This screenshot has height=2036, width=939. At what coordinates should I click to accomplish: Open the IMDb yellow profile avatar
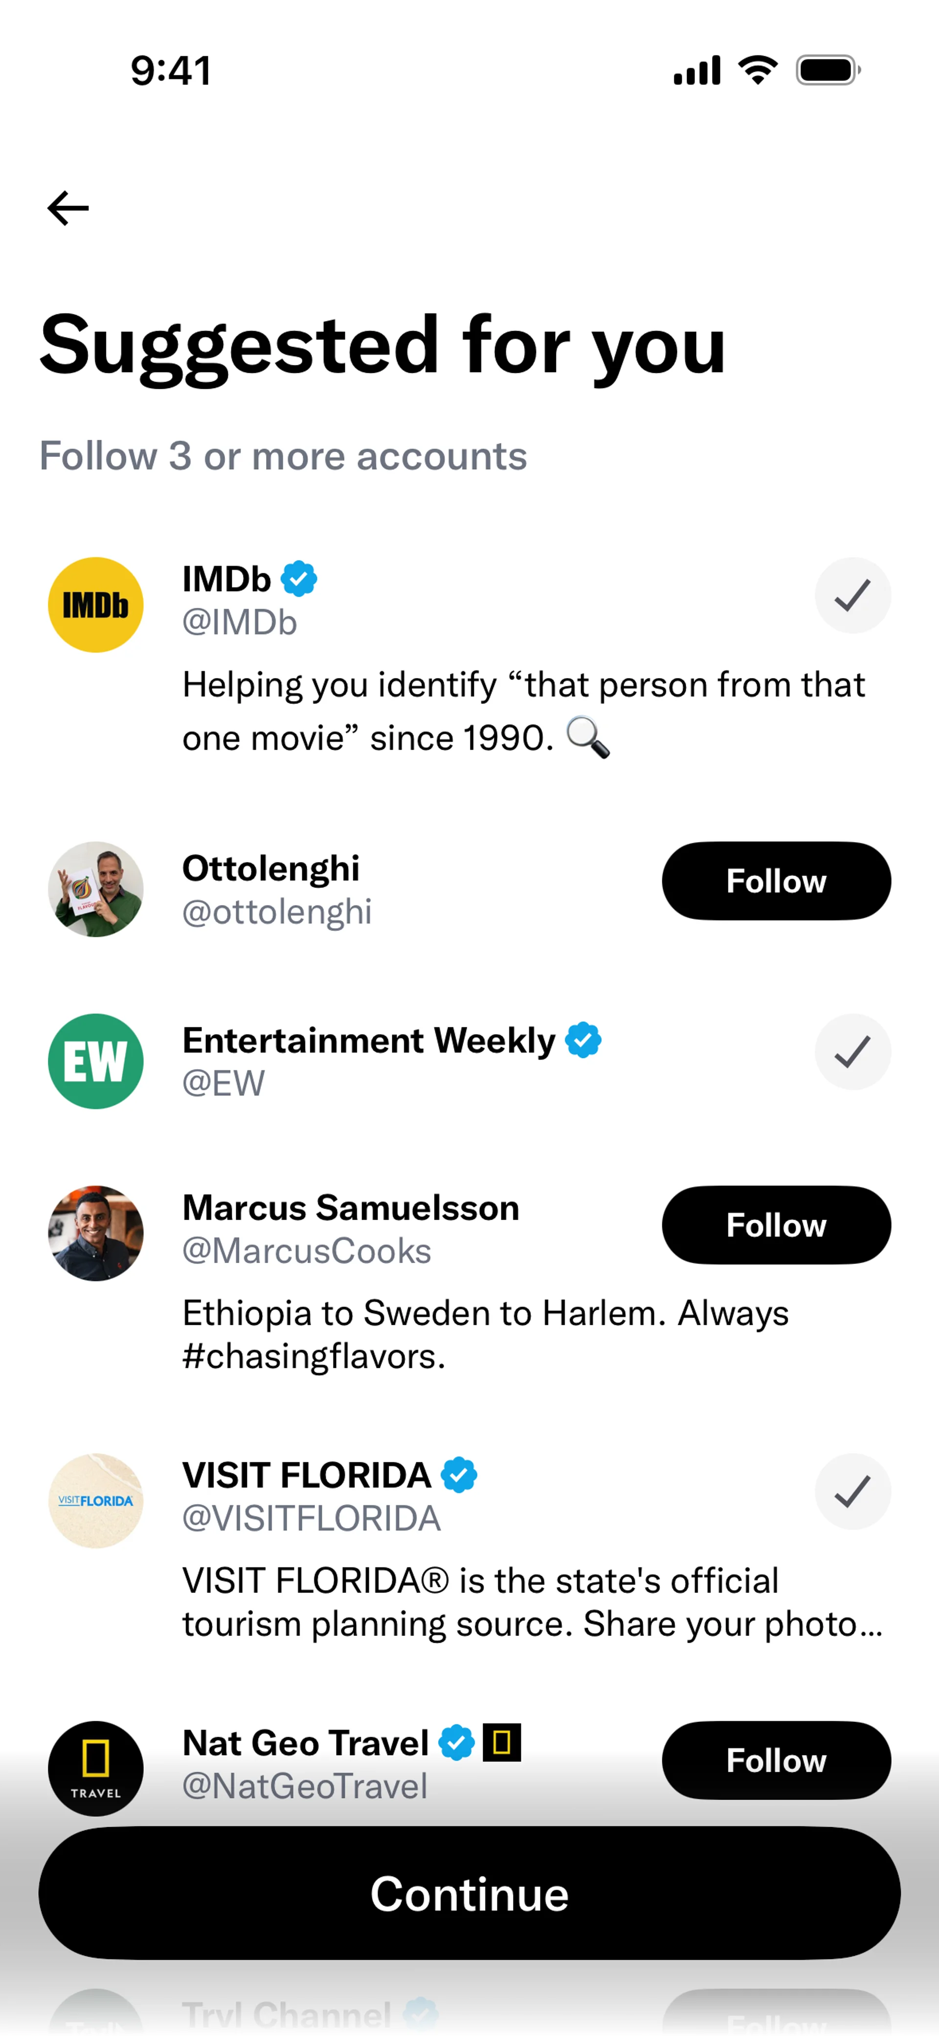[96, 605]
